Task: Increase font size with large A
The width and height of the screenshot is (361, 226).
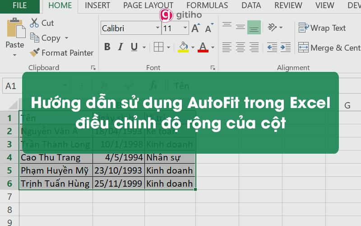Action: tap(196, 28)
